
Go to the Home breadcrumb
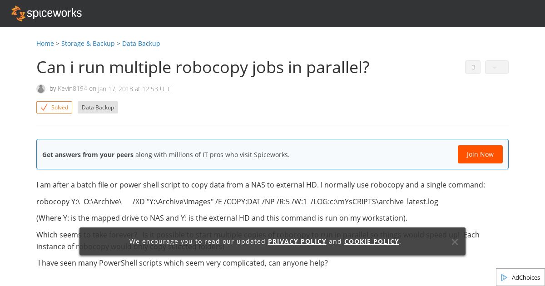pos(45,44)
